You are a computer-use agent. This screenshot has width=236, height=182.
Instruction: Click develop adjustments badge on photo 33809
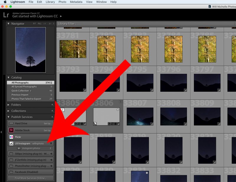219,124
